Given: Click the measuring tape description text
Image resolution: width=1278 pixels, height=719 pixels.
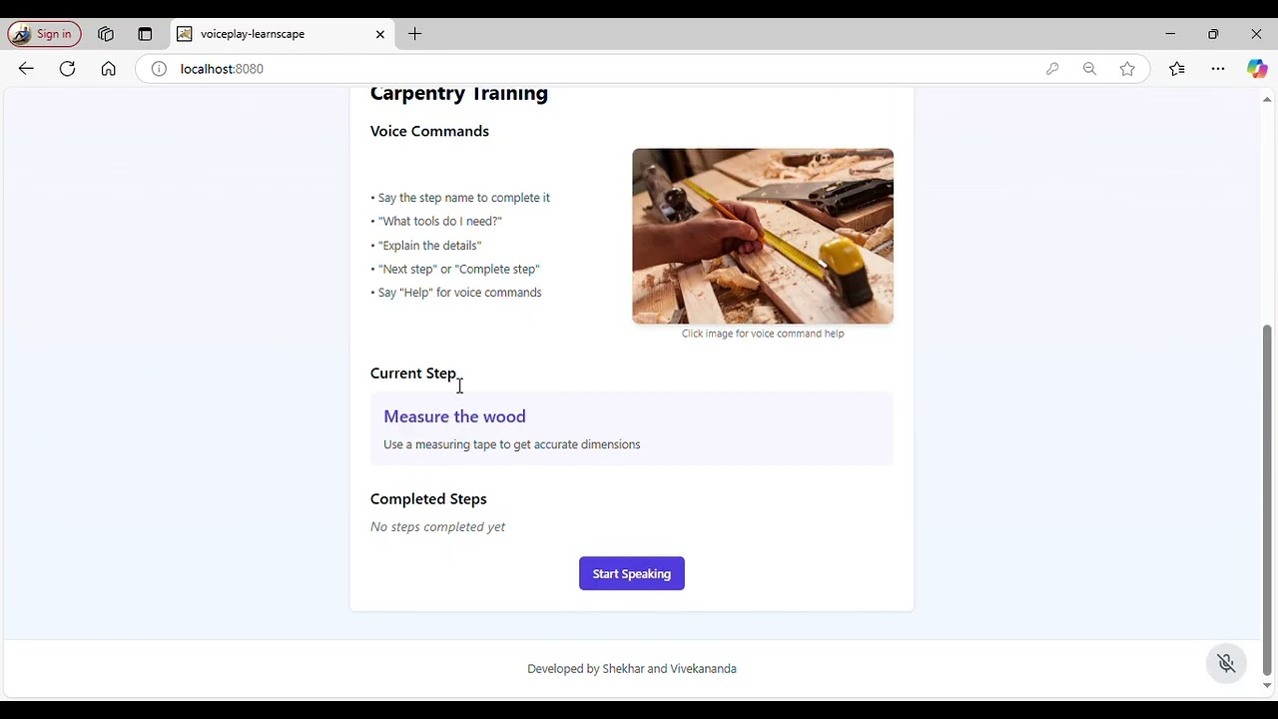Looking at the screenshot, I should coord(512,444).
